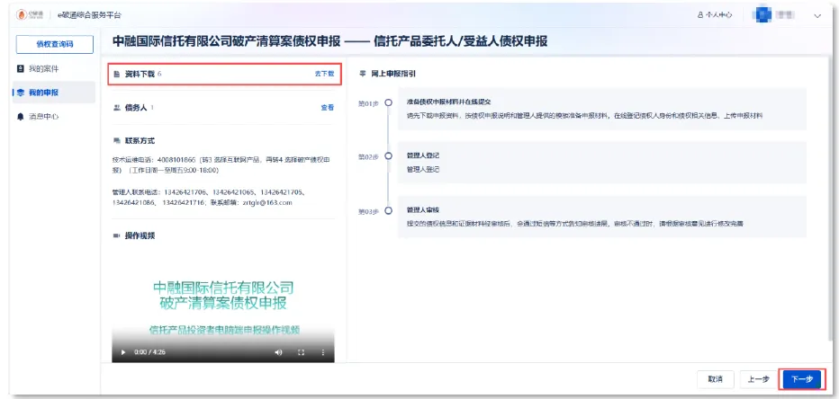Enter fullscreen on the video player

coord(301,352)
